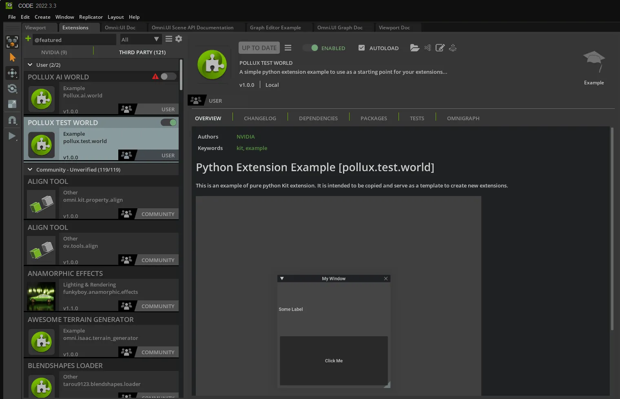The image size is (620, 399).
Task: Open the Create menu
Action: pos(42,17)
